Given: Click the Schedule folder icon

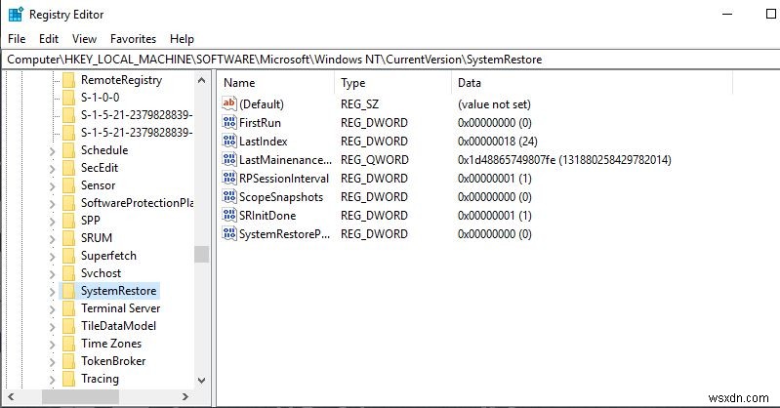Looking at the screenshot, I should pos(68,150).
